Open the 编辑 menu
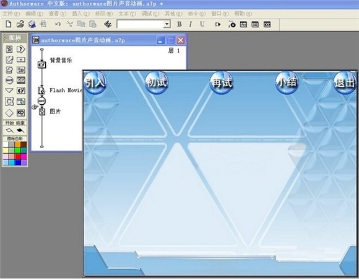 (x=34, y=14)
